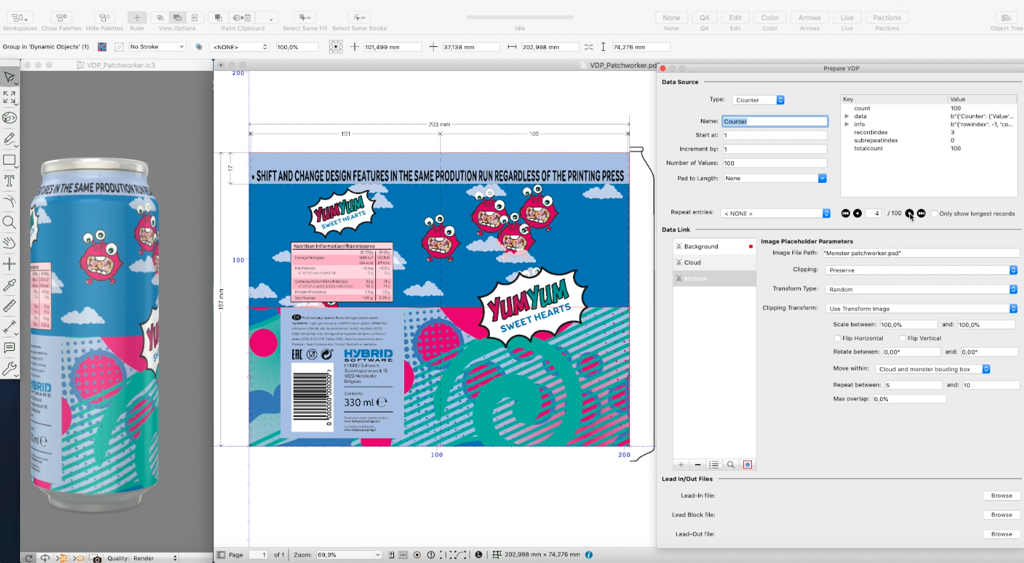Click Browse for Lead-In file
Viewport: 1024px width, 563px height.
point(1001,495)
